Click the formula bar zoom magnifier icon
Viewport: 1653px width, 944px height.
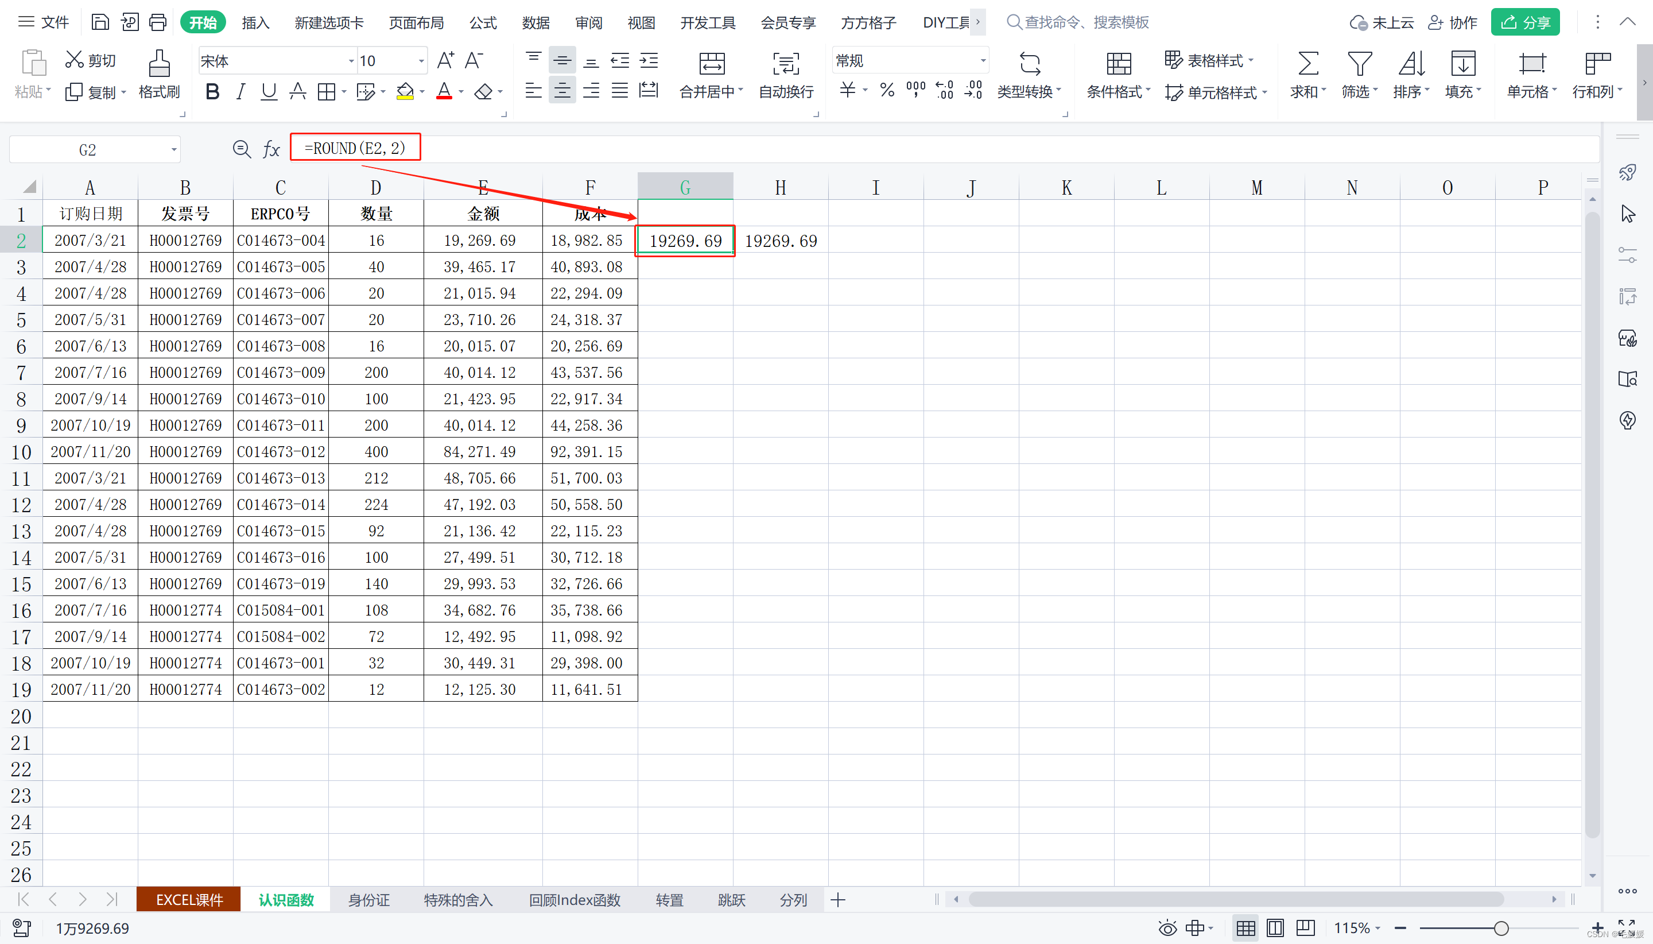click(242, 149)
